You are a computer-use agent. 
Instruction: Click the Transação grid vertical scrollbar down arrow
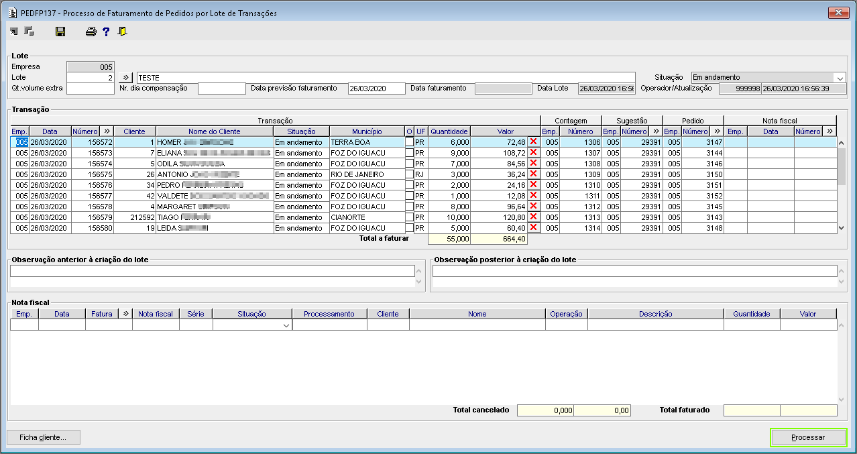842,229
